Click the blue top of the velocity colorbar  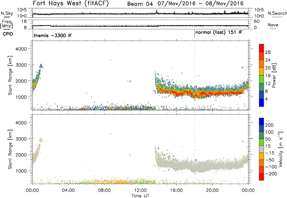point(262,122)
